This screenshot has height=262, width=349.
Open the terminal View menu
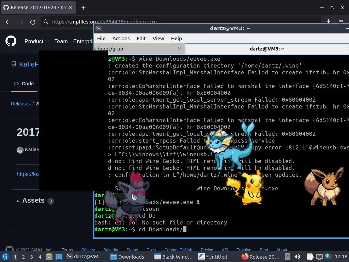158,39
